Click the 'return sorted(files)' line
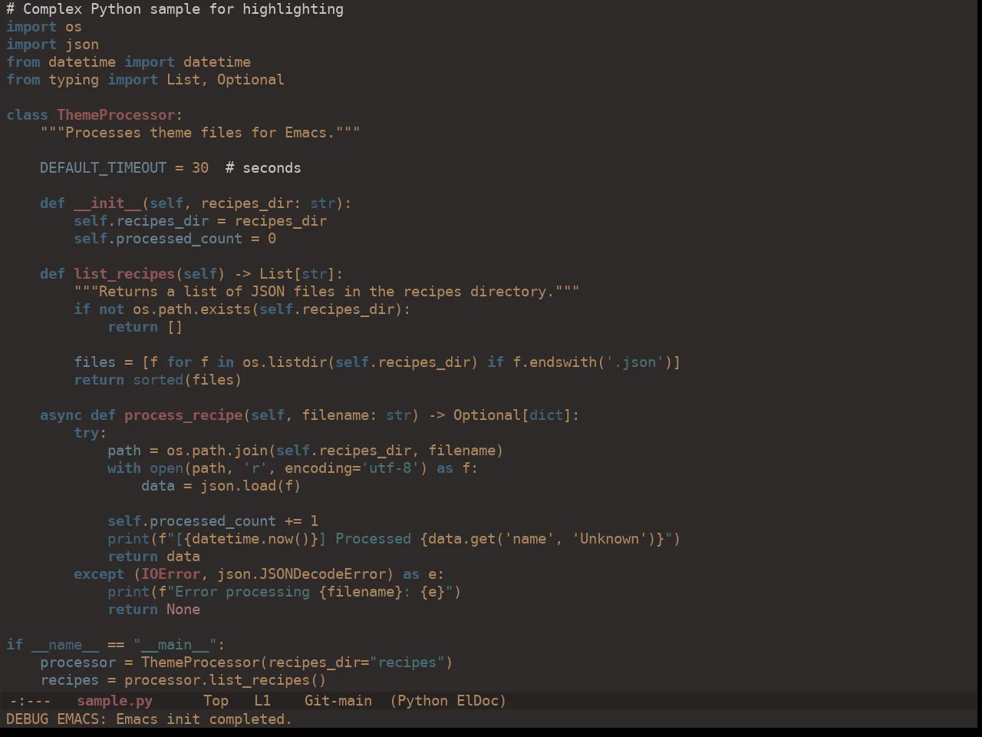Viewport: 982px width, 737px height. [158, 380]
